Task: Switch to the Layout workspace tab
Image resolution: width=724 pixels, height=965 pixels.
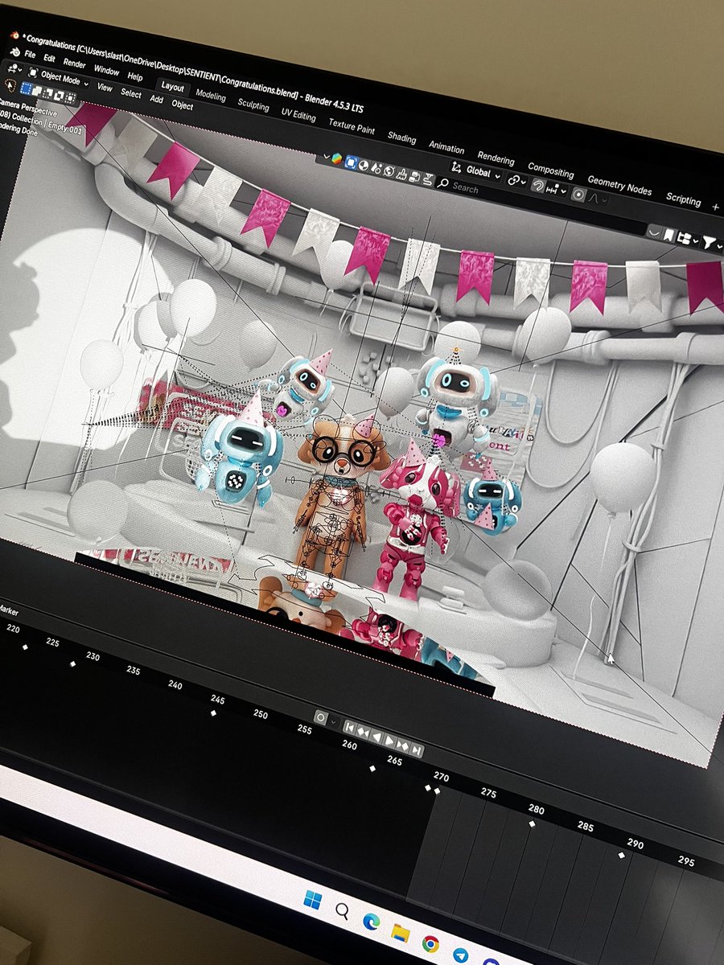Action: coord(172,87)
